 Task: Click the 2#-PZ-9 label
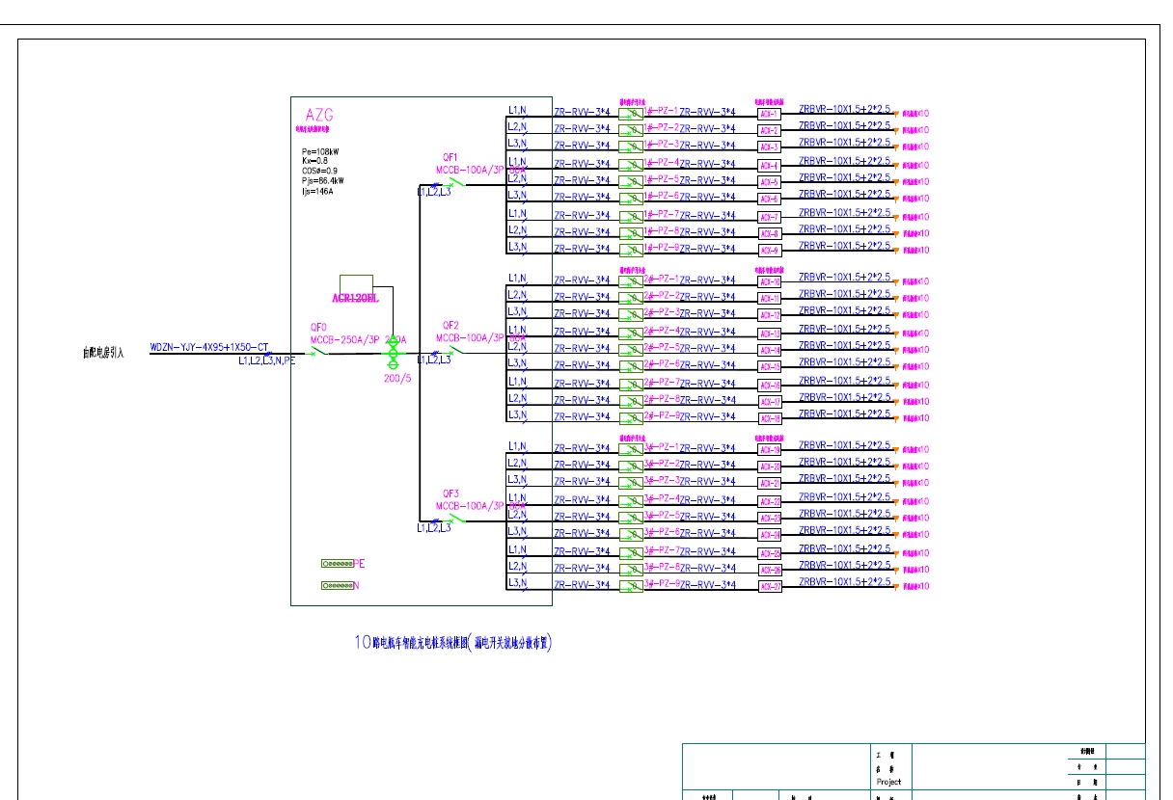tap(662, 415)
